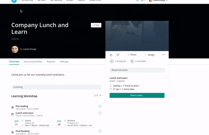The height and width of the screenshot is (135, 209).
Task: Click the 21 Jan + 1 more date text
Action: (x=124, y=89)
